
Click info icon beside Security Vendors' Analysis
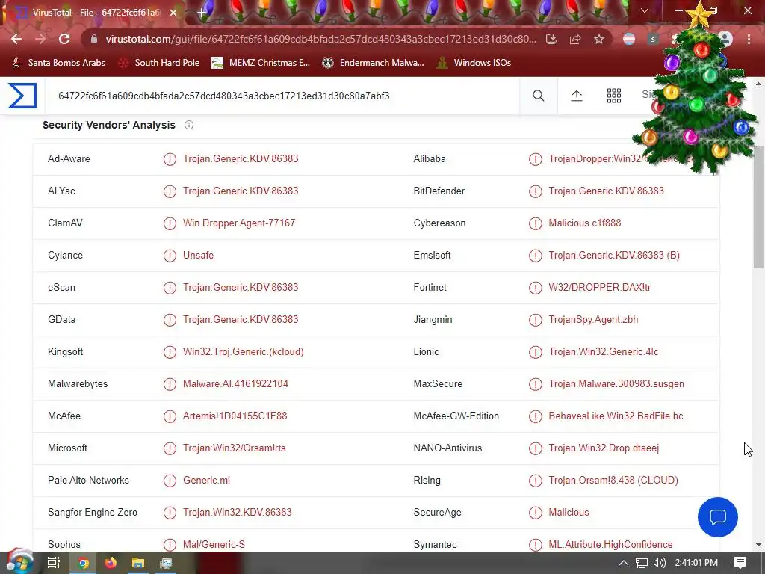click(x=189, y=125)
